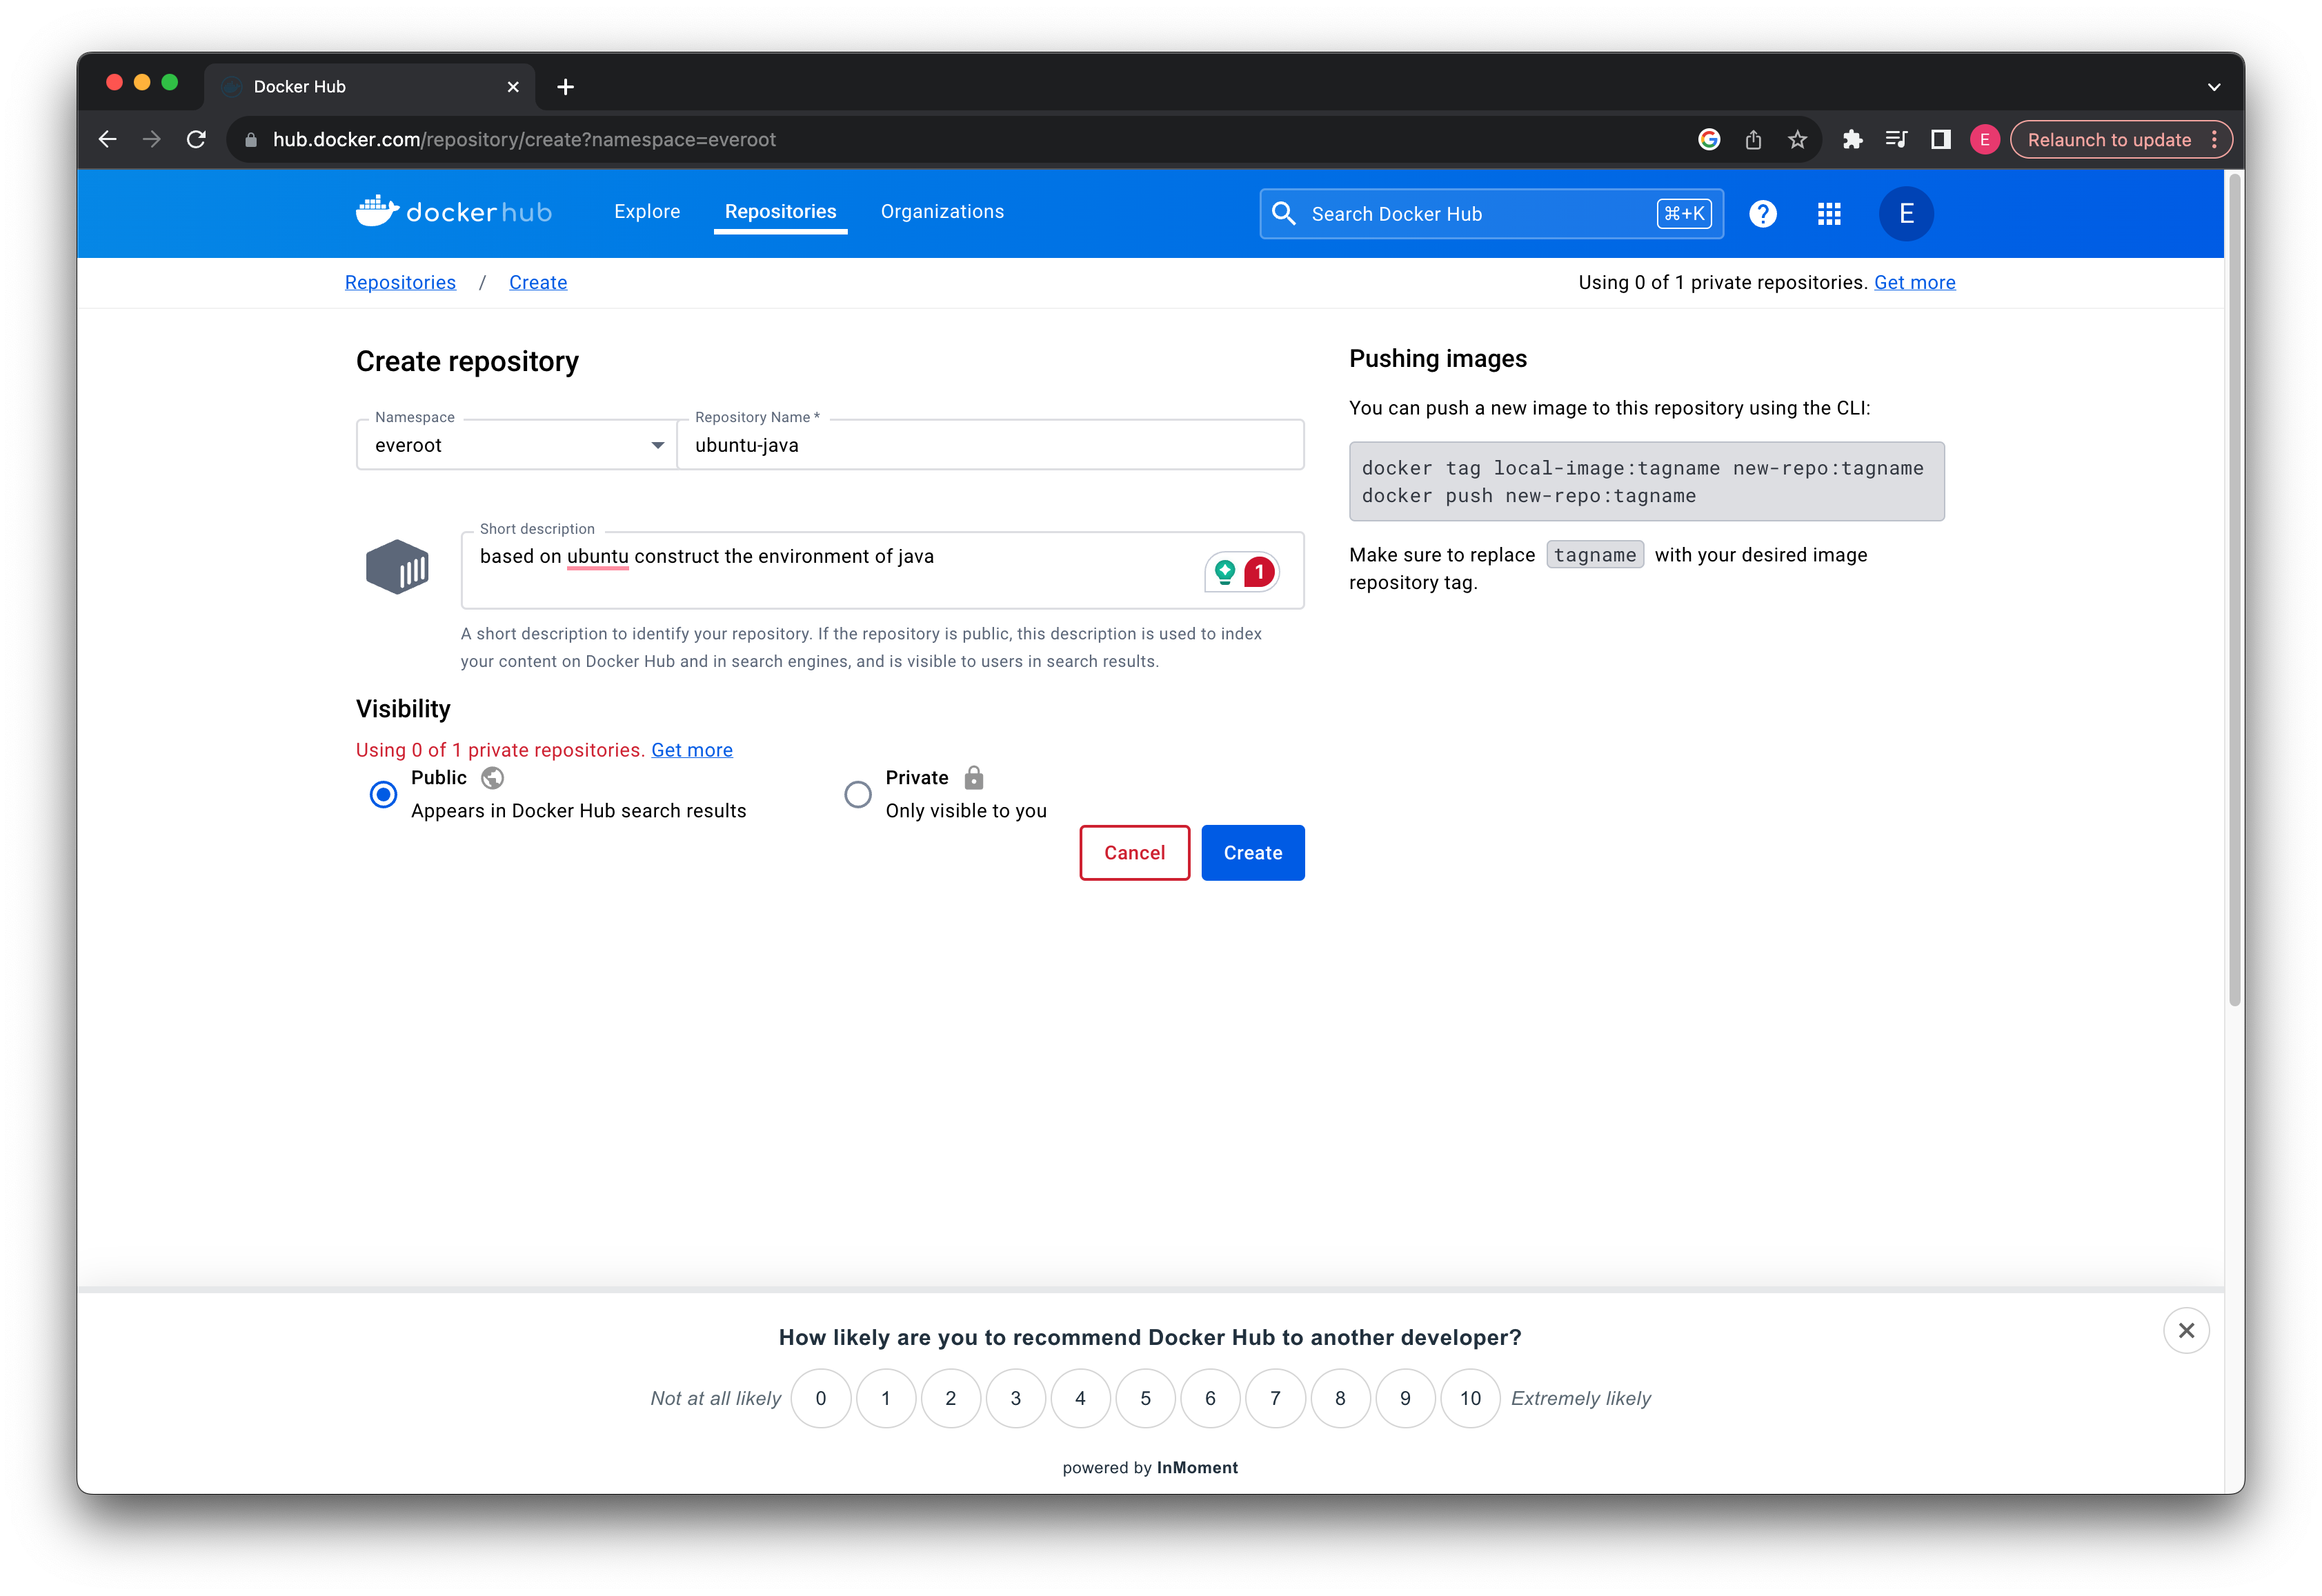The height and width of the screenshot is (1596, 2322).
Task: Open the Explore tab
Action: tap(647, 211)
